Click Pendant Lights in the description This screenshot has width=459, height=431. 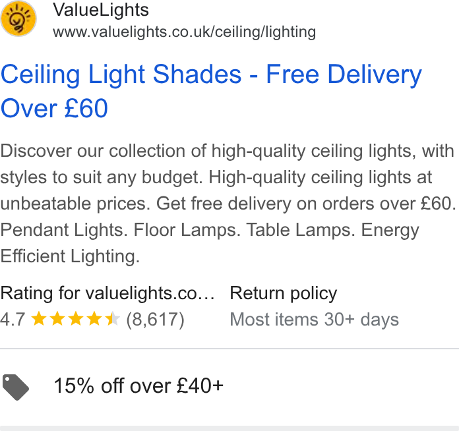click(64, 230)
